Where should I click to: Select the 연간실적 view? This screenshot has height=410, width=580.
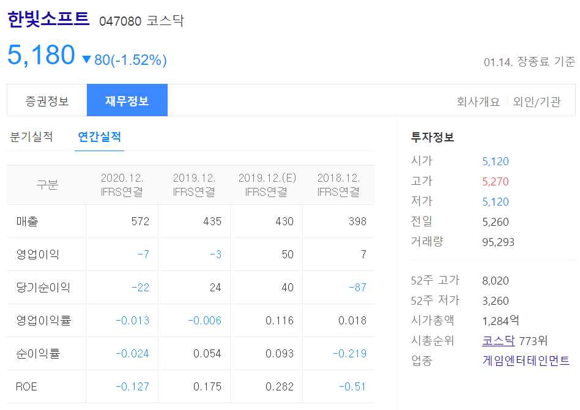[x=99, y=137]
